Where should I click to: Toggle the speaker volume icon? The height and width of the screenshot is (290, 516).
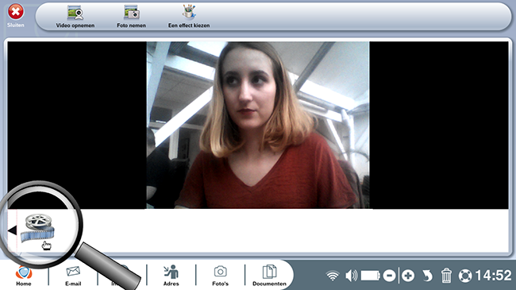pyautogui.click(x=352, y=276)
